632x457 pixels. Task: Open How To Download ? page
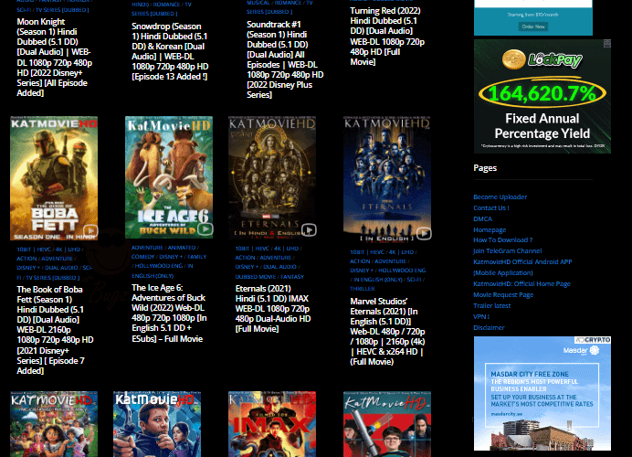(x=503, y=239)
